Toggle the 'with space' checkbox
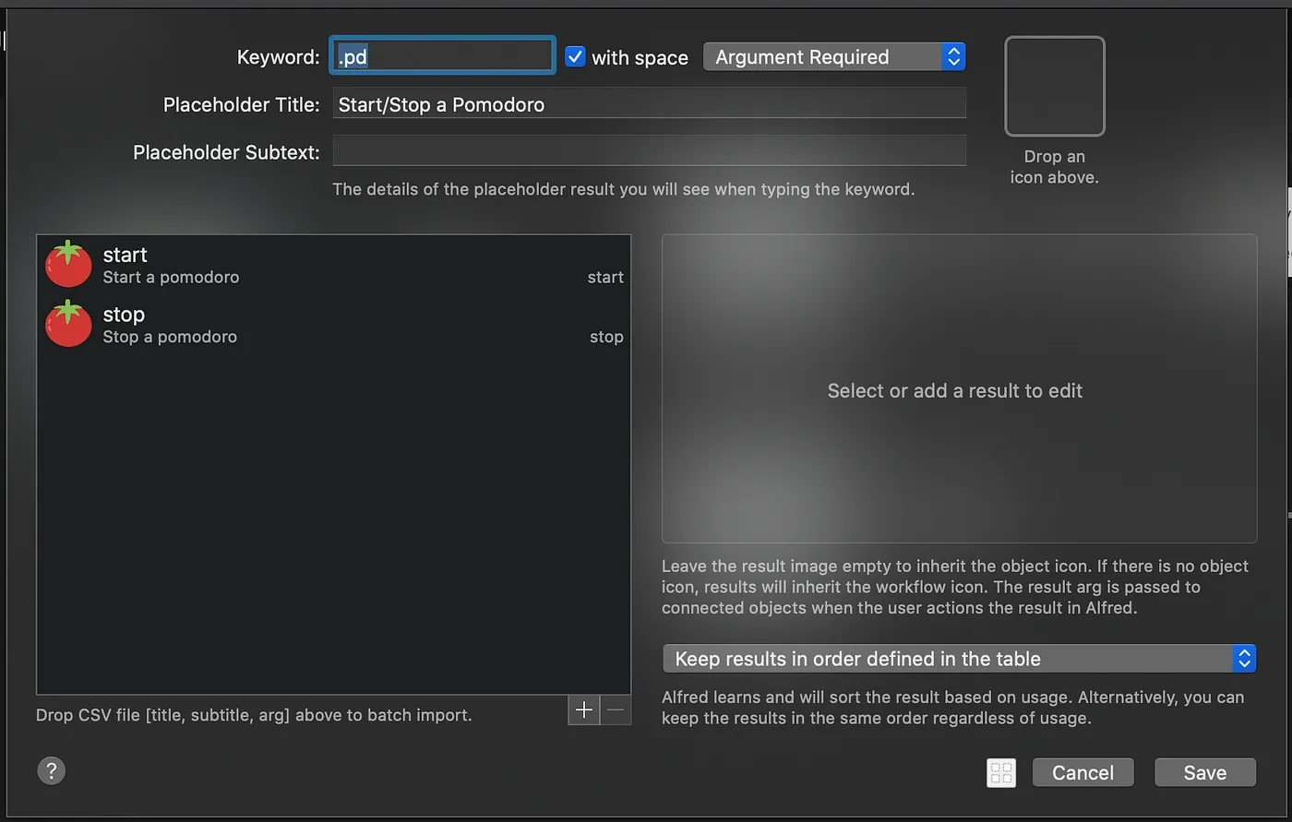Image resolution: width=1292 pixels, height=822 pixels. pos(575,56)
